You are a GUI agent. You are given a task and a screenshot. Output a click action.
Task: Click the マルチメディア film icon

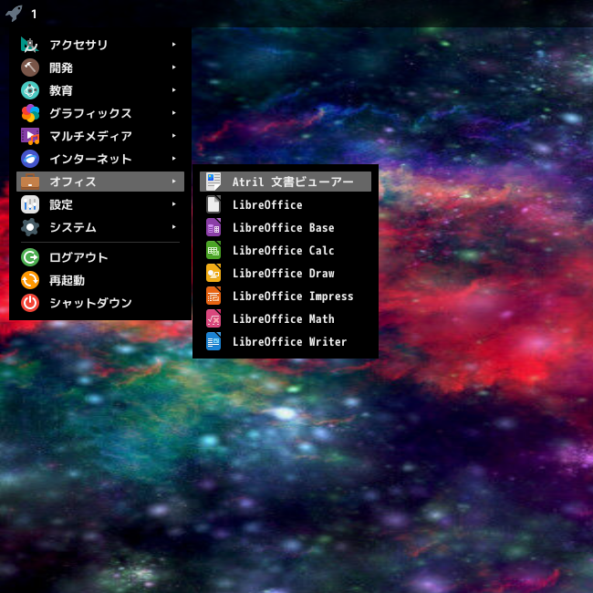coord(30,136)
